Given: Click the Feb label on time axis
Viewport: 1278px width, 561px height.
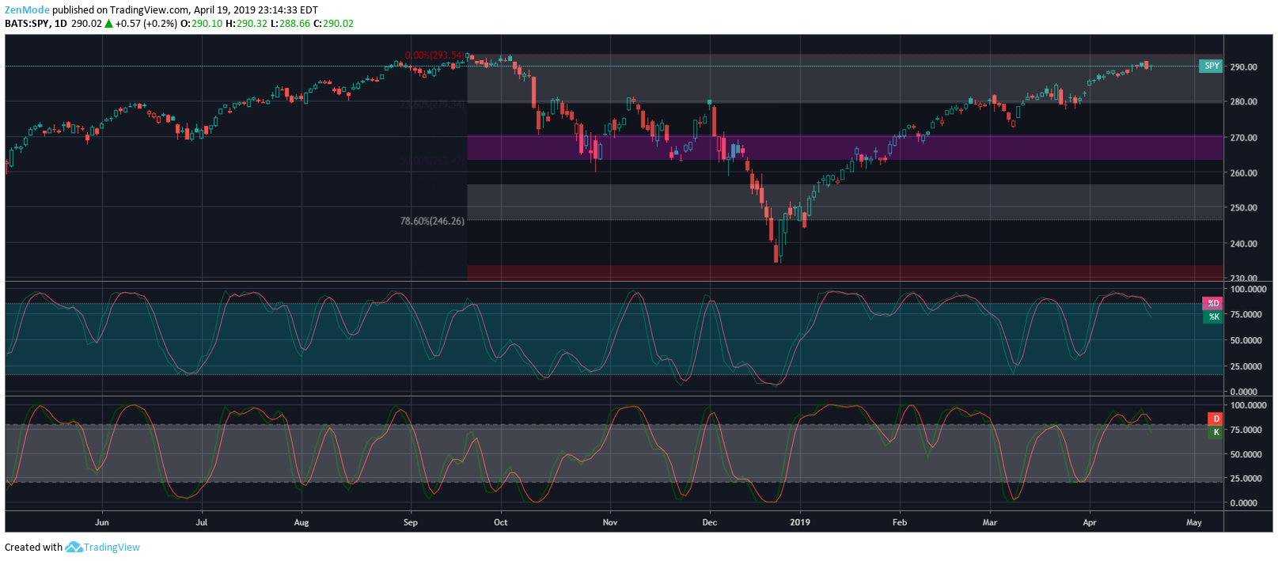Looking at the screenshot, I should pos(900,522).
